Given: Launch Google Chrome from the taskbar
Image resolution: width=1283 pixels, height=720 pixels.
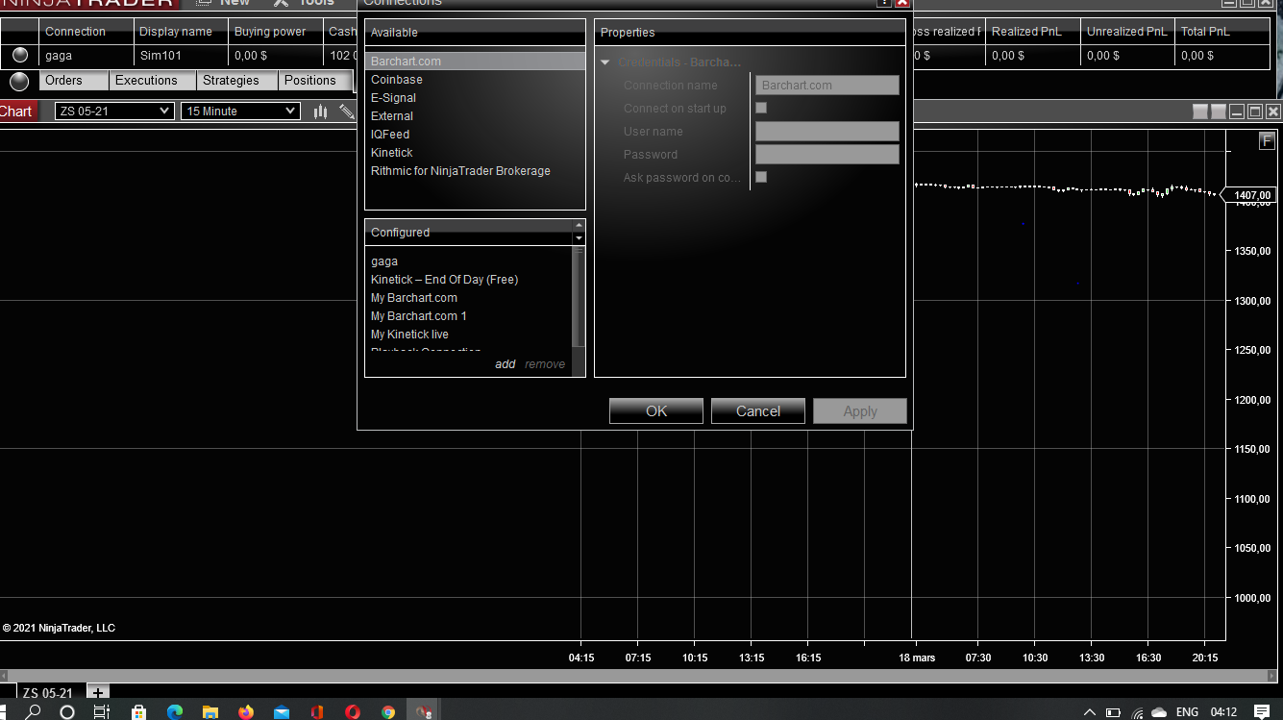Looking at the screenshot, I should tap(388, 712).
